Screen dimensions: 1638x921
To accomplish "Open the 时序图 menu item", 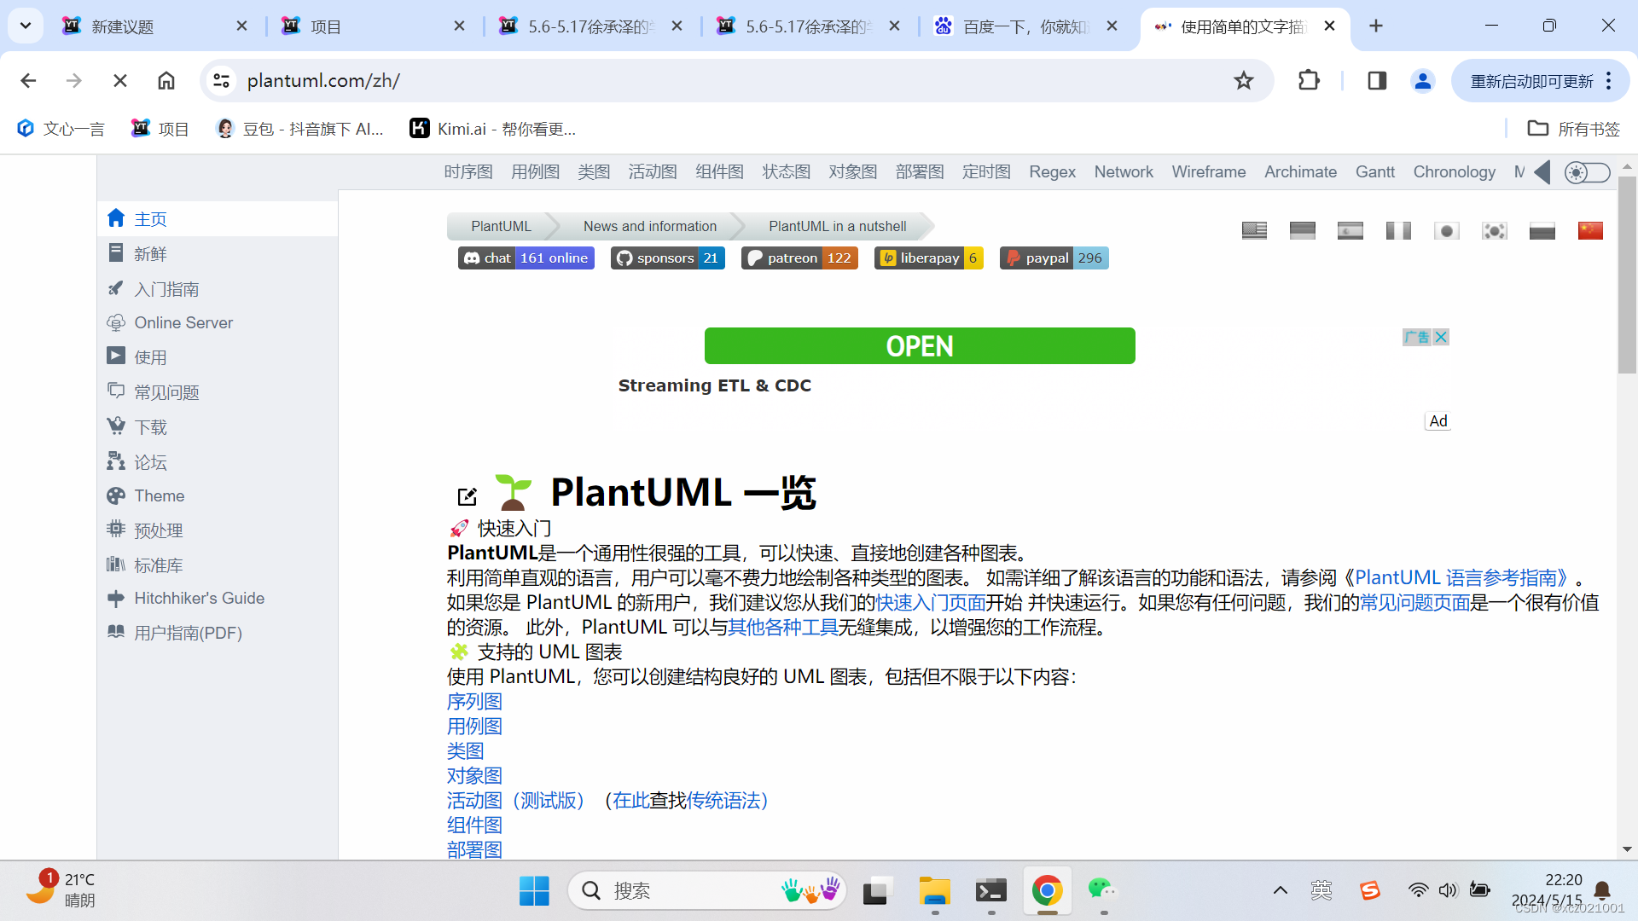I will [468, 172].
